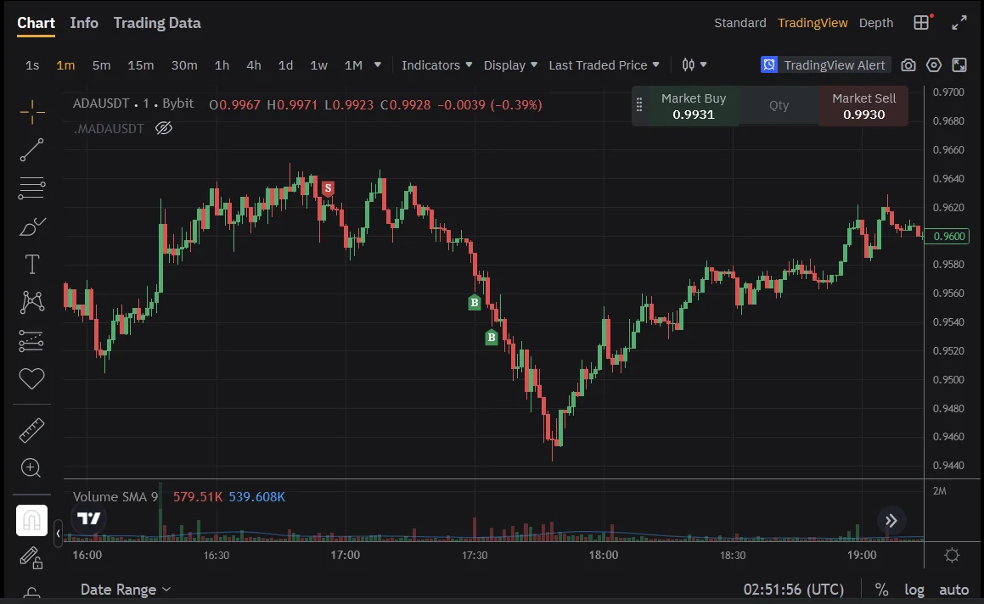Switch to the Depth chart view
This screenshot has height=604, width=984.
(876, 23)
